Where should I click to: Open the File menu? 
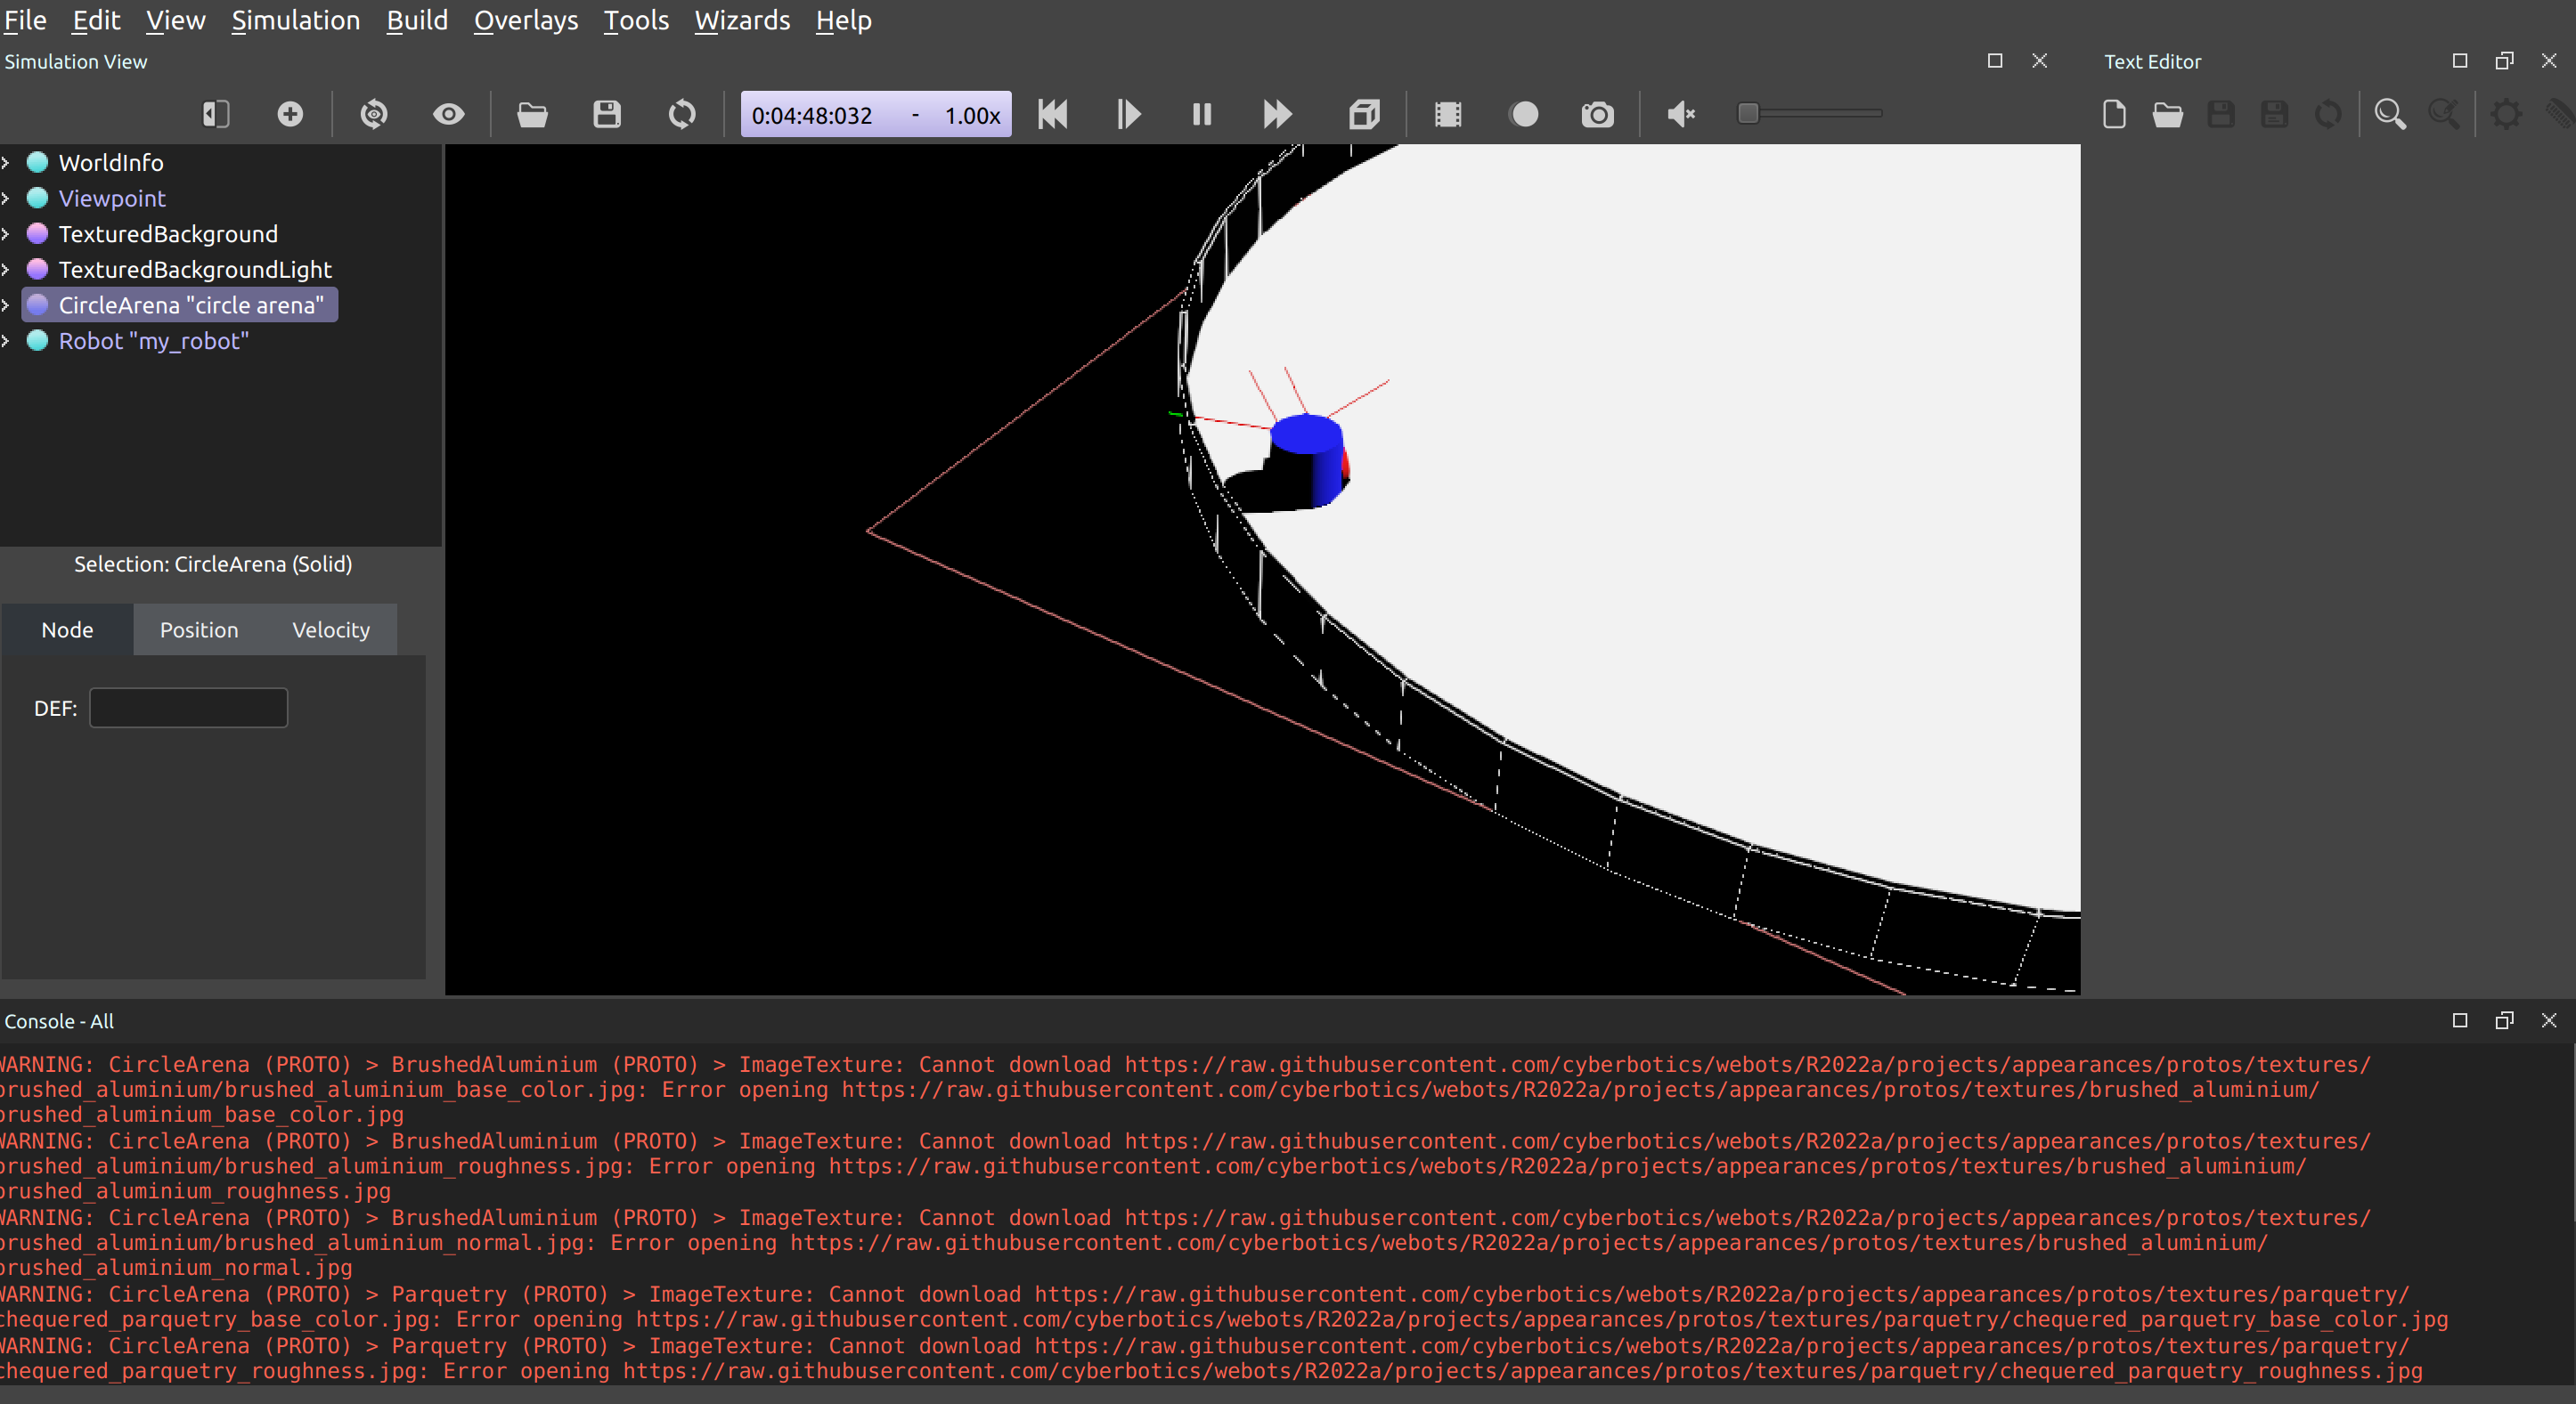pos(25,20)
